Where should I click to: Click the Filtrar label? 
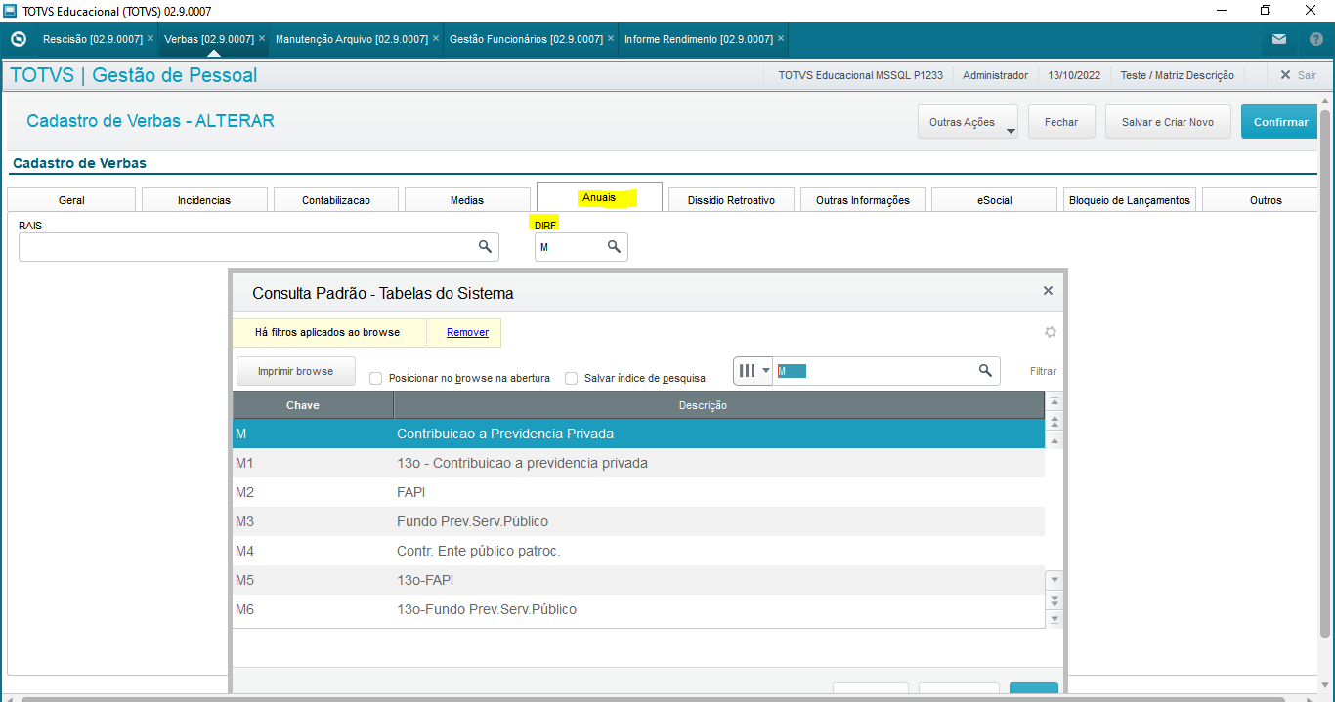[1043, 371]
